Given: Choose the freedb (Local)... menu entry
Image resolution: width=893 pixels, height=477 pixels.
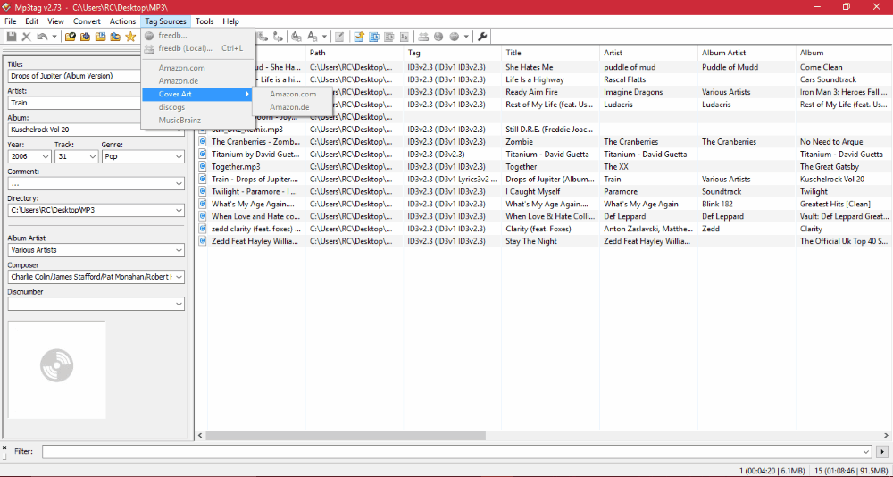Looking at the screenshot, I should 198,48.
